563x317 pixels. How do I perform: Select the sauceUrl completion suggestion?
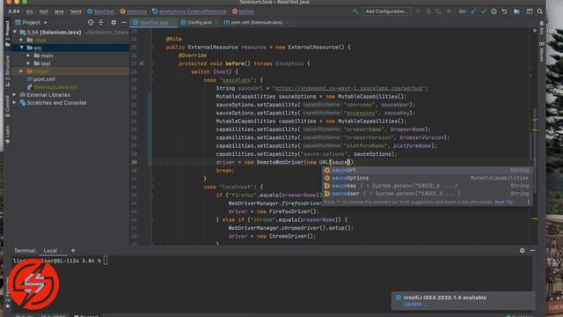[x=427, y=170]
